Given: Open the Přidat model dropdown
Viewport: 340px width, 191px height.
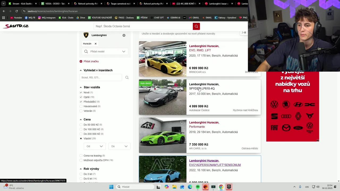Looking at the screenshot, I should click(x=105, y=51).
